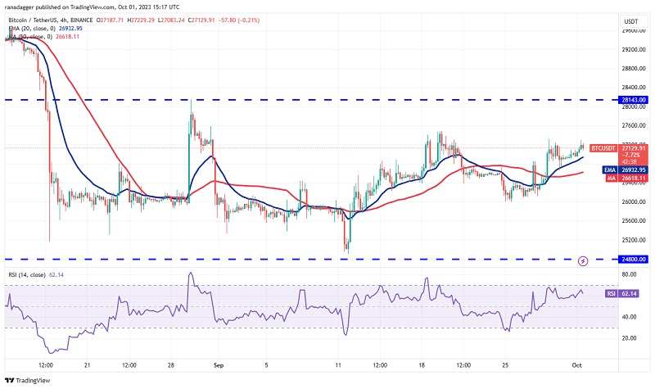Click the 21 date on time axis
Screen dimensions: 655x389
(x=87, y=365)
